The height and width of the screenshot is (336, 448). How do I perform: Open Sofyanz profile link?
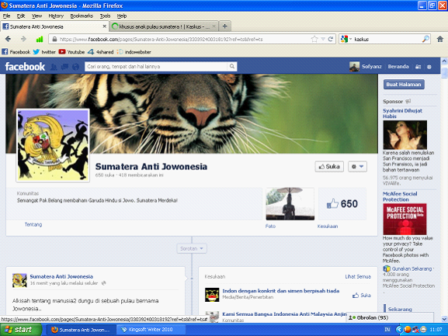click(371, 67)
